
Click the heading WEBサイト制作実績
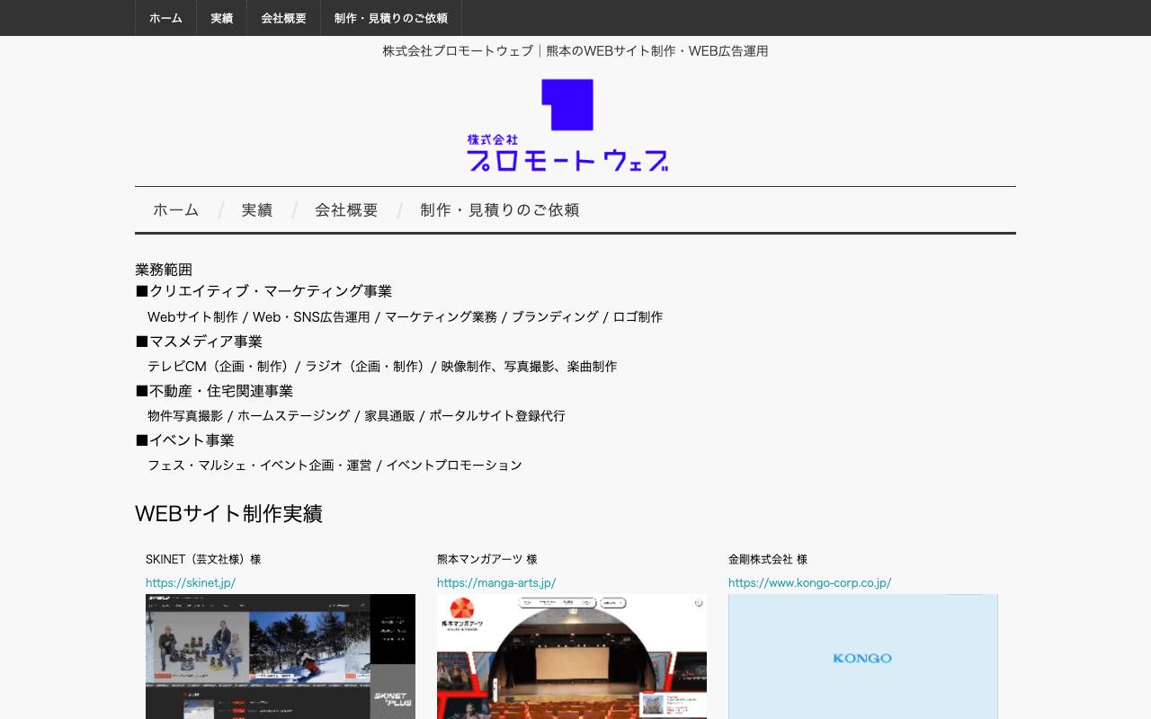[228, 513]
